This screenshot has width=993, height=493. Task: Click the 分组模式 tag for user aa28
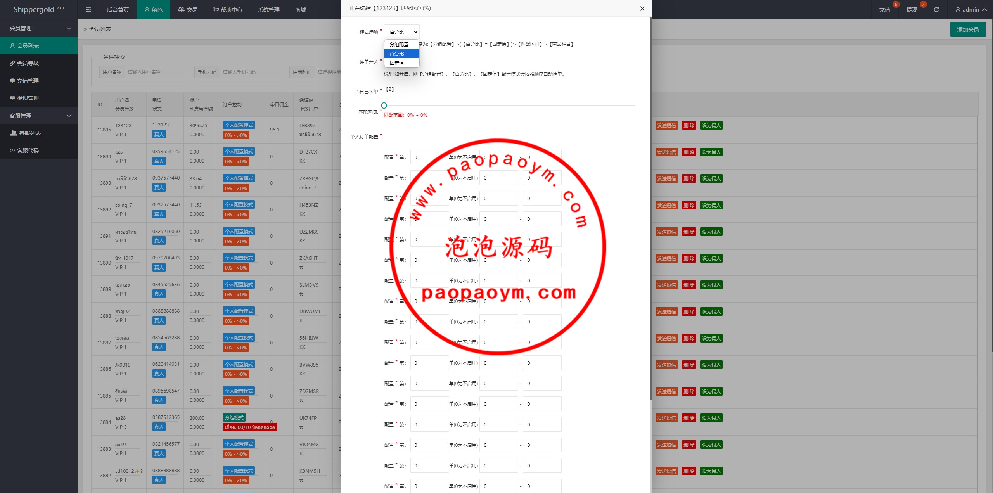coord(234,418)
